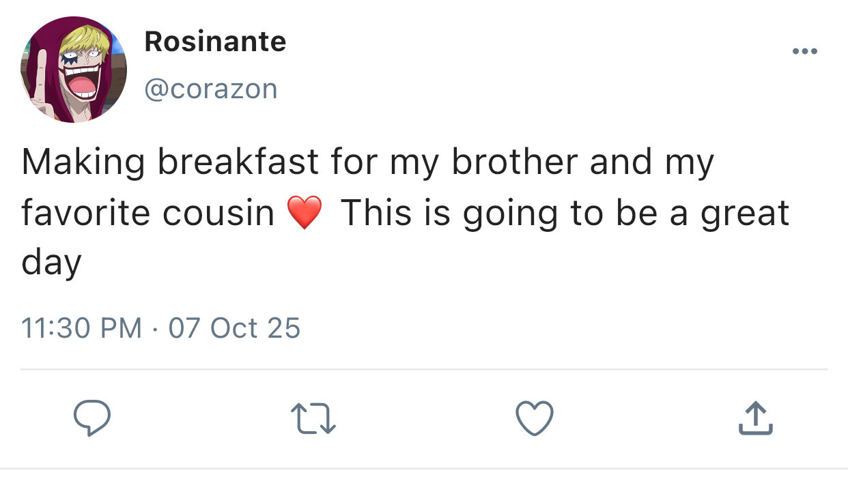
Task: Open Rosinante's profile picture
Action: tap(74, 70)
